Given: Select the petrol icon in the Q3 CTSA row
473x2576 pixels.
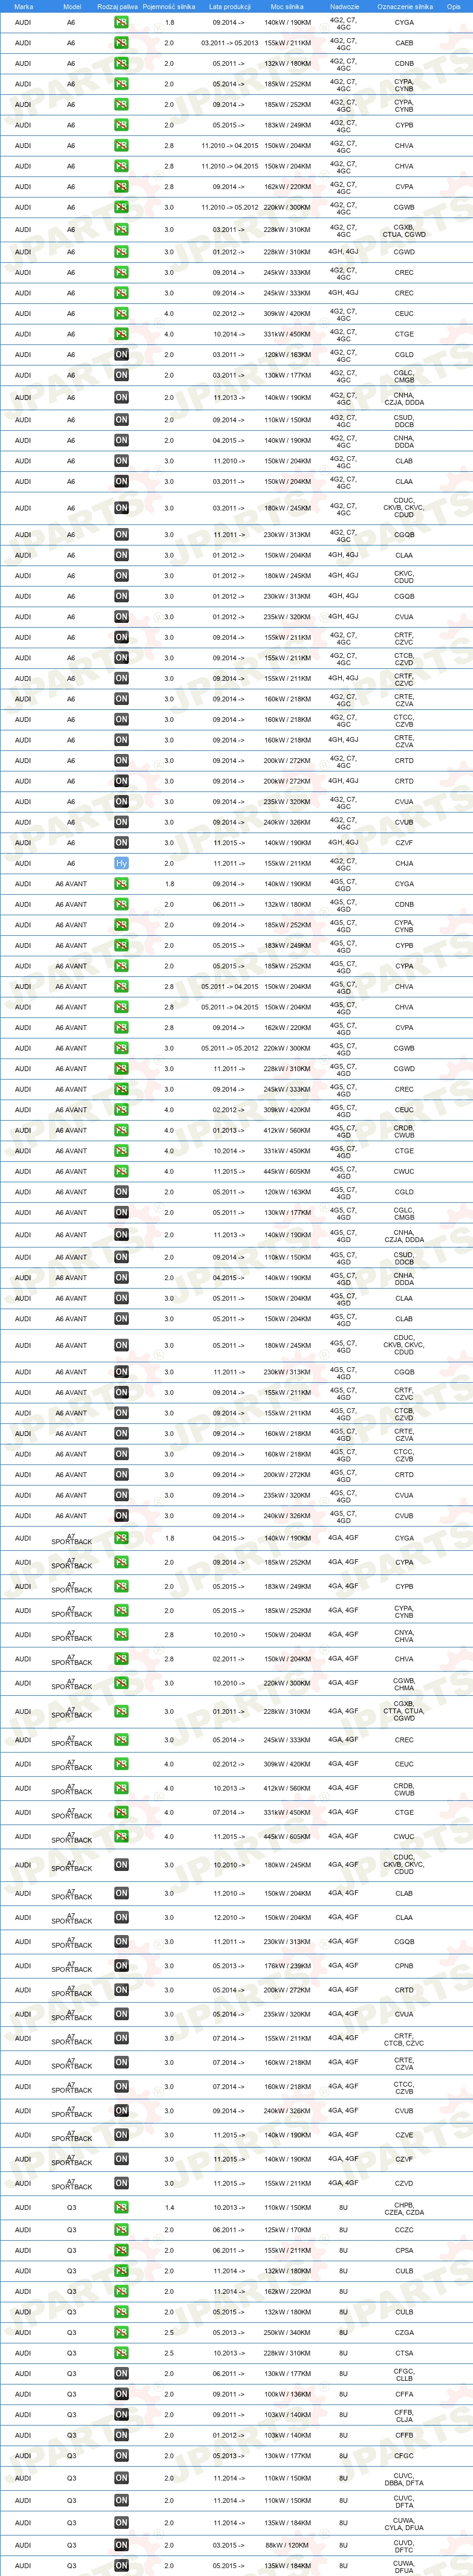Looking at the screenshot, I should 121,2353.
